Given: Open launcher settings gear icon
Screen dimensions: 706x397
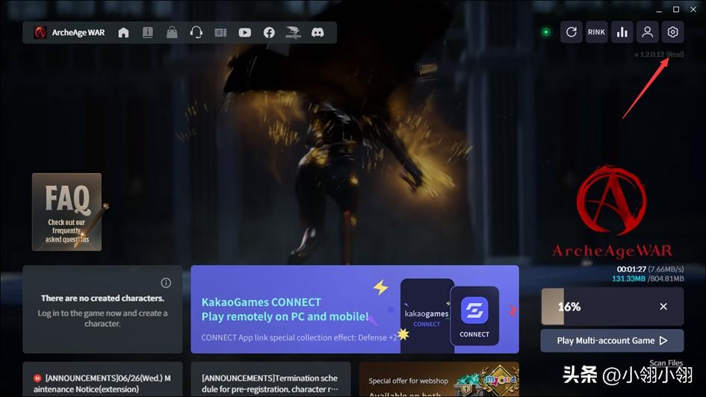Looking at the screenshot, I should [672, 32].
